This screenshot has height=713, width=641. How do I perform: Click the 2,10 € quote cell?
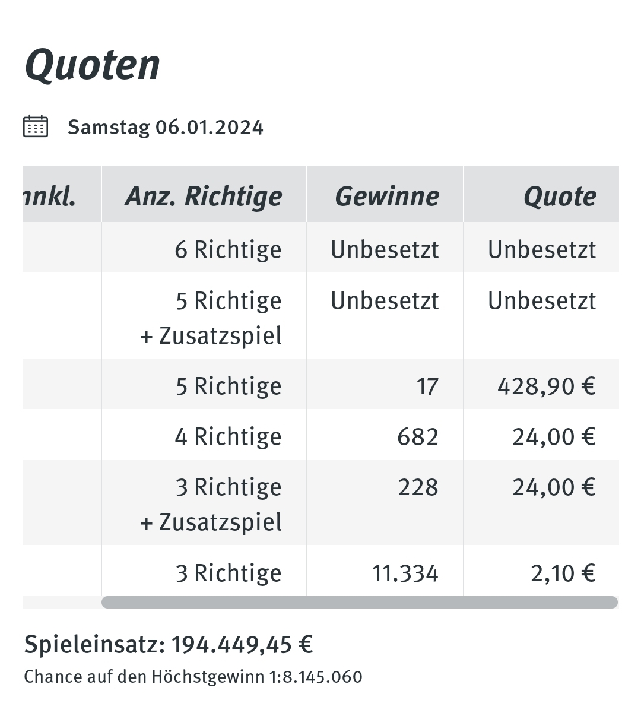pos(563,573)
